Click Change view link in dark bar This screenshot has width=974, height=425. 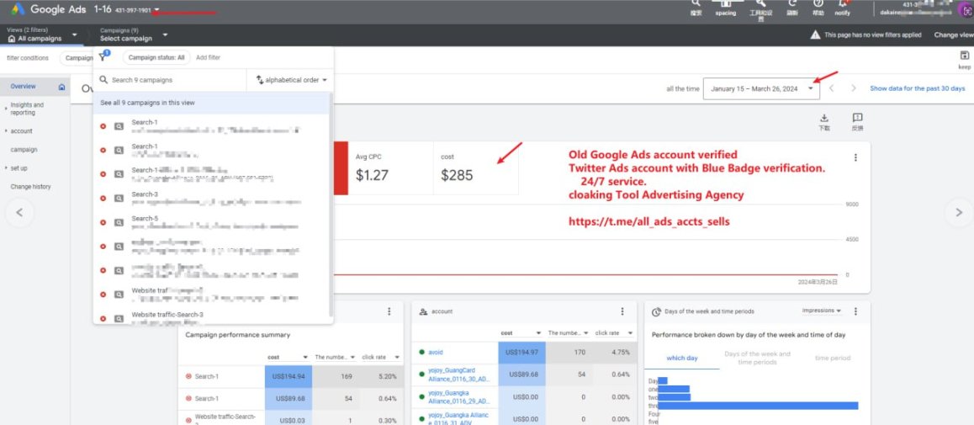954,35
